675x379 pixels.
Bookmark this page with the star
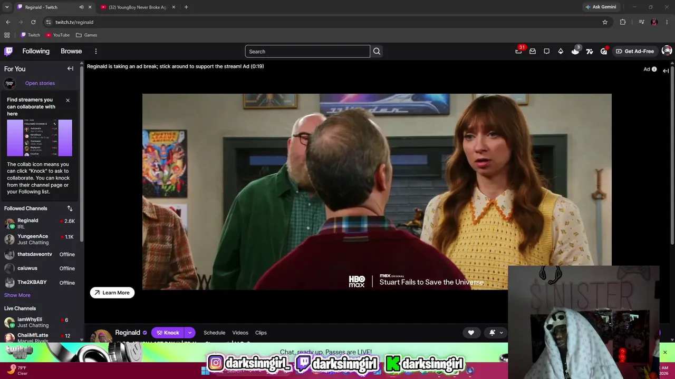(x=605, y=22)
